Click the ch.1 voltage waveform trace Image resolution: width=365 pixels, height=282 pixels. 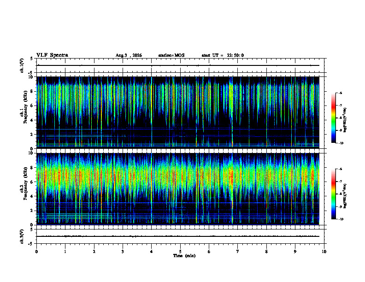click(x=178, y=65)
